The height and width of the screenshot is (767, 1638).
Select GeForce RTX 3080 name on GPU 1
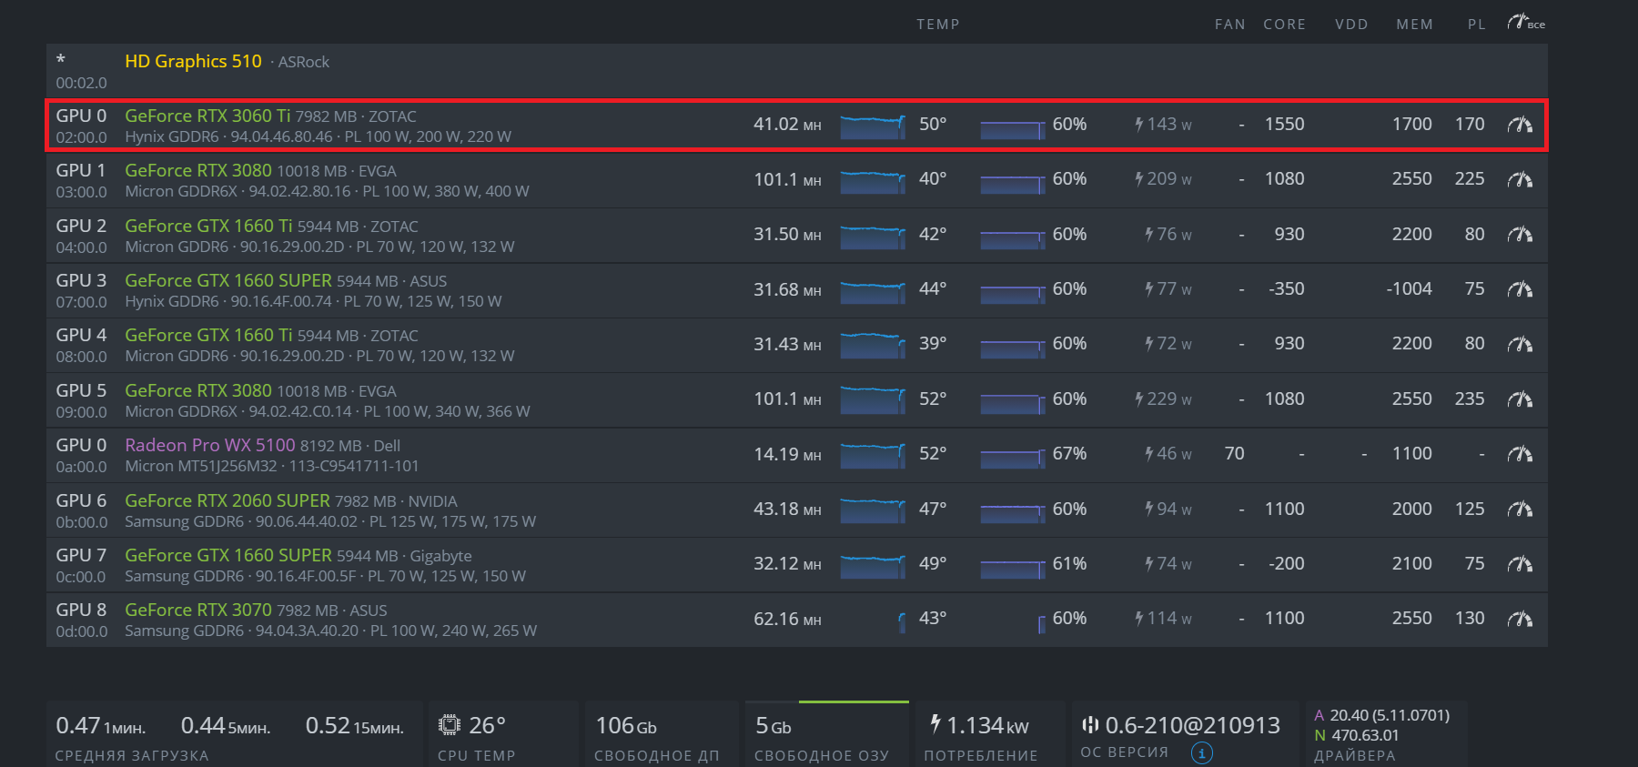pyautogui.click(x=198, y=170)
